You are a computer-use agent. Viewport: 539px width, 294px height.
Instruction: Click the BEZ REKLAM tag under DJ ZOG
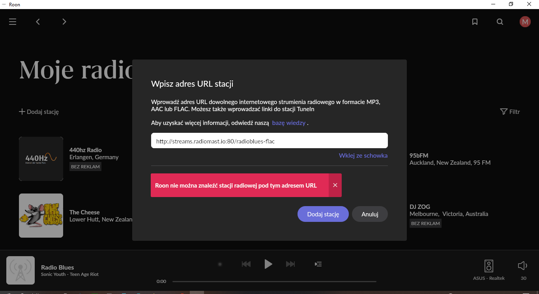(x=425, y=223)
